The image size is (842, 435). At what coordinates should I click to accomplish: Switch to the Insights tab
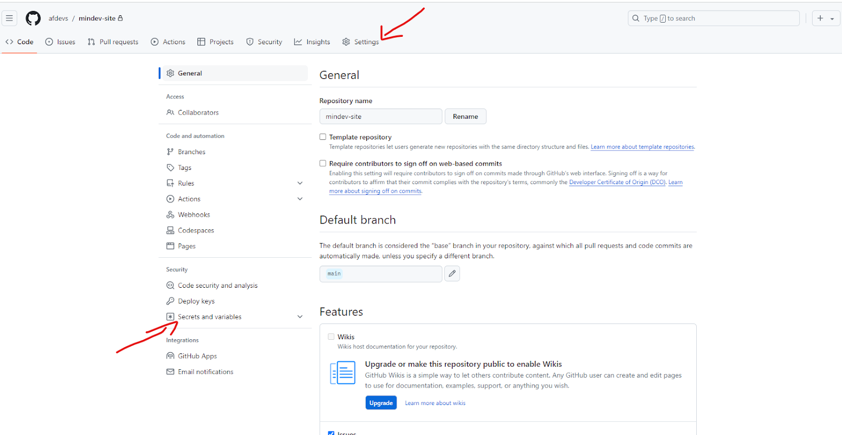(x=312, y=42)
